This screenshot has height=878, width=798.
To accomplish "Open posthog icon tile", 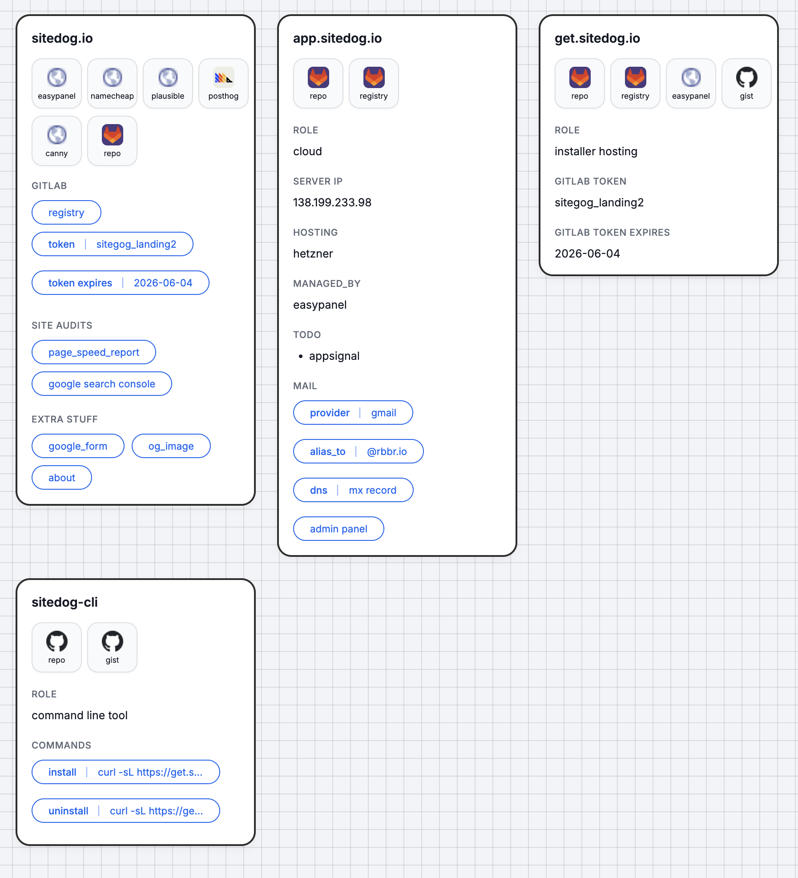I will click(x=223, y=83).
